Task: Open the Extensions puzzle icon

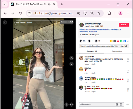Action: pyautogui.click(x=109, y=13)
